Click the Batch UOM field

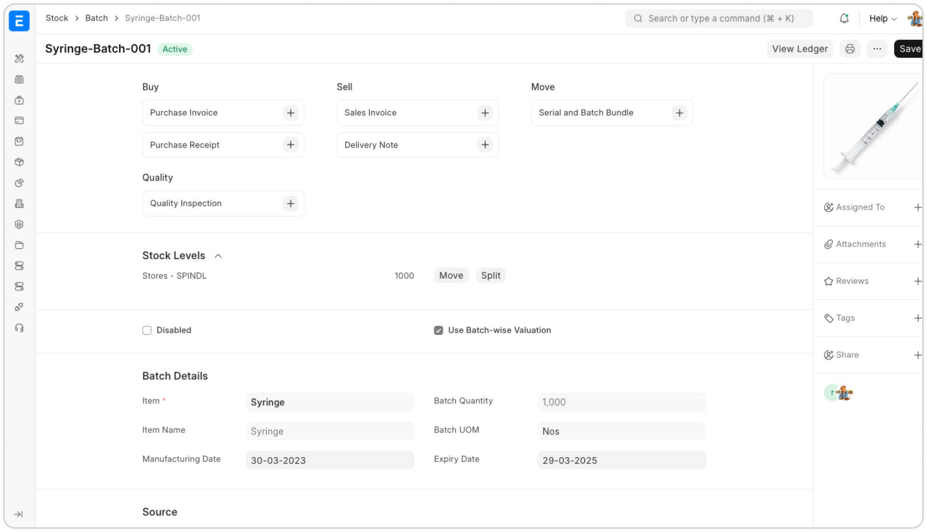621,431
